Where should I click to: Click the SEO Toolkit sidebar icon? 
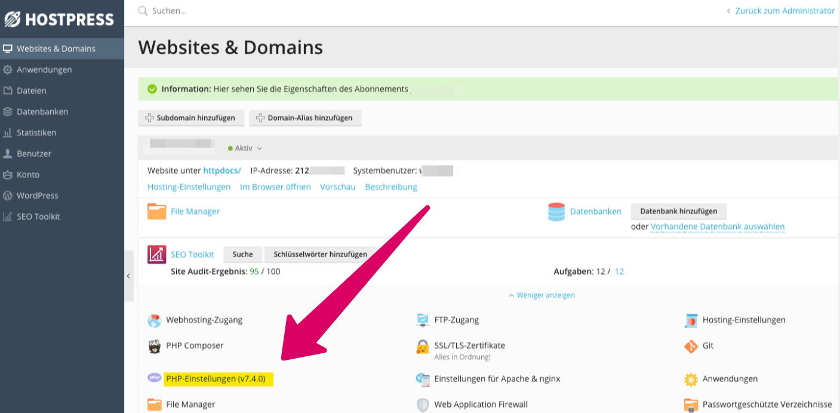click(x=8, y=217)
